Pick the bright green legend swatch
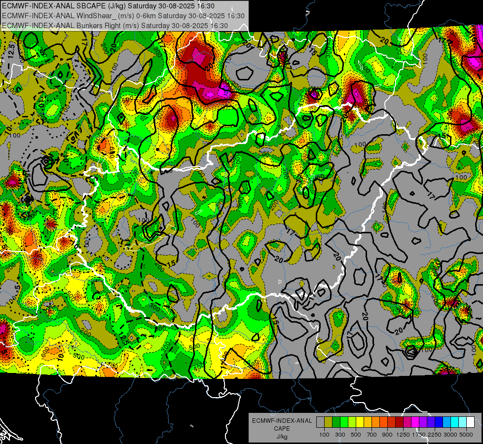The width and height of the screenshot is (483, 444). pos(344,422)
